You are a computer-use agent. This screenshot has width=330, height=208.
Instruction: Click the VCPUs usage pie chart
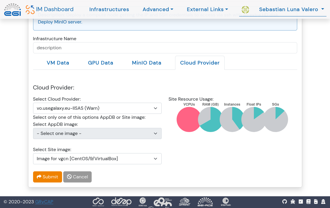click(x=189, y=119)
